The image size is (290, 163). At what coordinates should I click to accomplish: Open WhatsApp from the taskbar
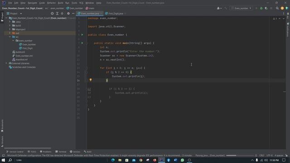pyautogui.click(x=182, y=160)
